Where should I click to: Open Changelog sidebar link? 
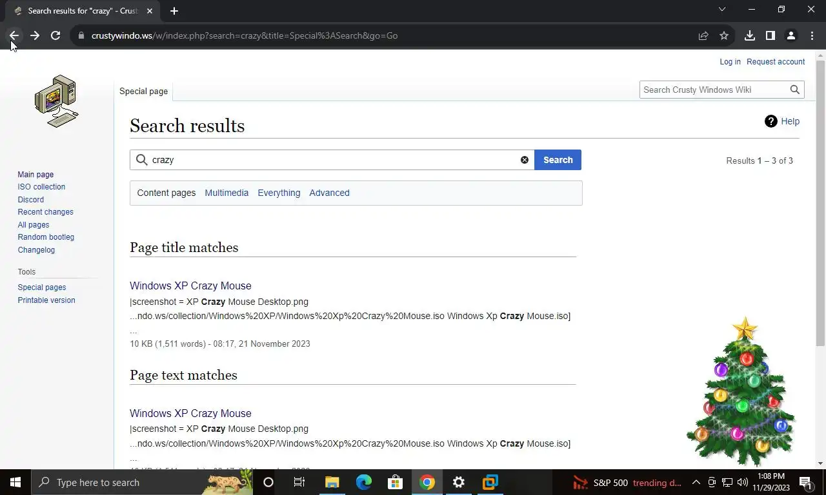[x=36, y=250]
